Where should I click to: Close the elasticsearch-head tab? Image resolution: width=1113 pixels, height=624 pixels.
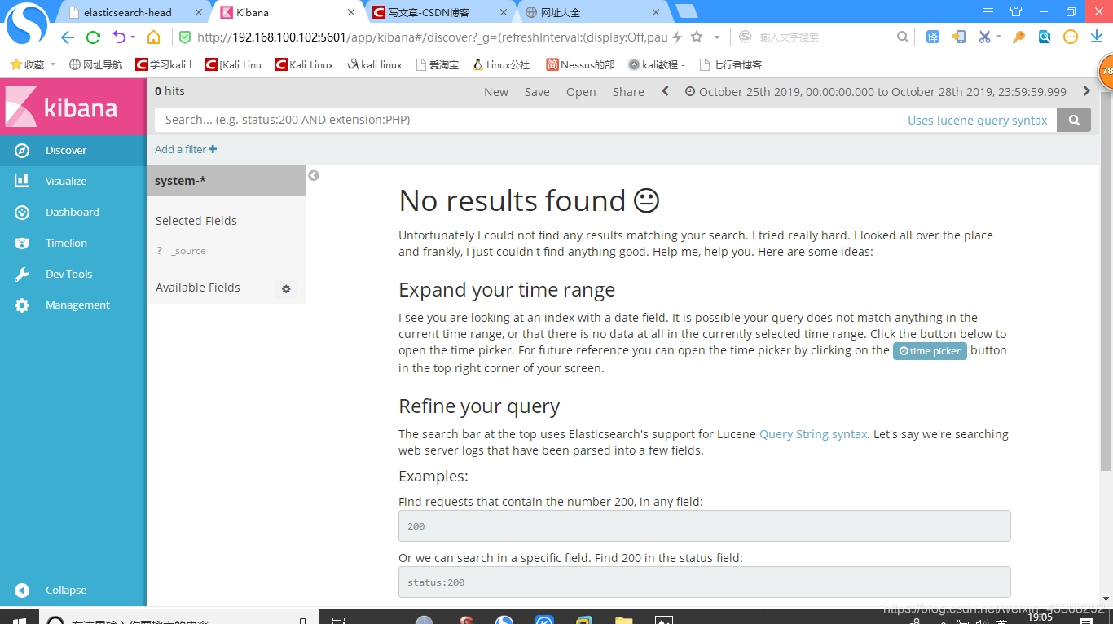tap(199, 12)
